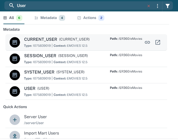Click the /serverUser command text
Screen dimensions: 178x140
34,123
